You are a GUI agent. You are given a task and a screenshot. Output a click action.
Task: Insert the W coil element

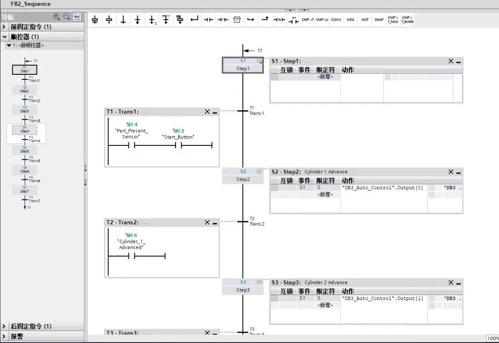(x=279, y=20)
